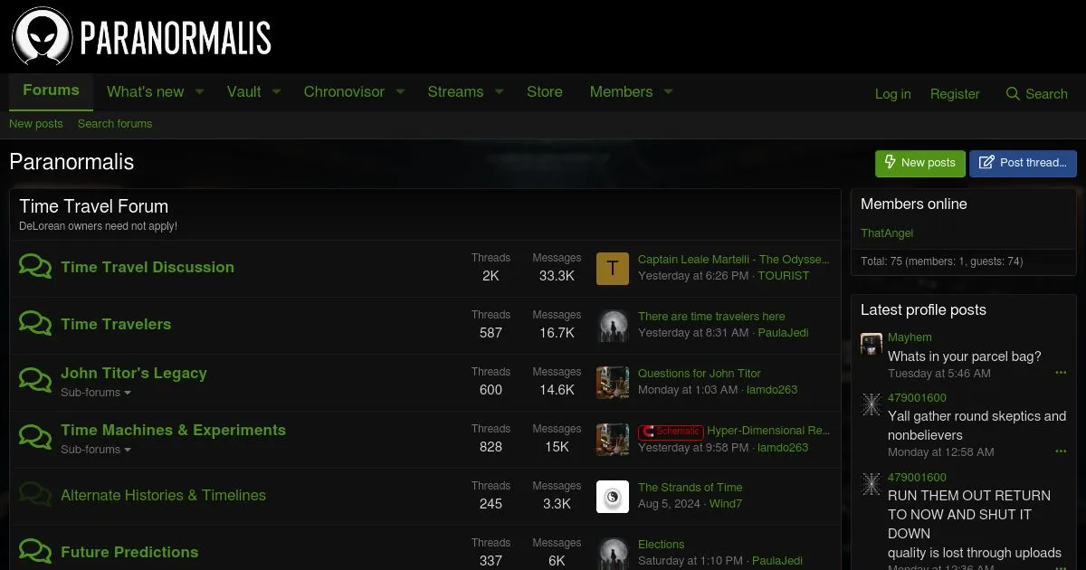Open the three-dot menu on Mayhem's post
Image resolution: width=1086 pixels, height=570 pixels.
point(1061,373)
